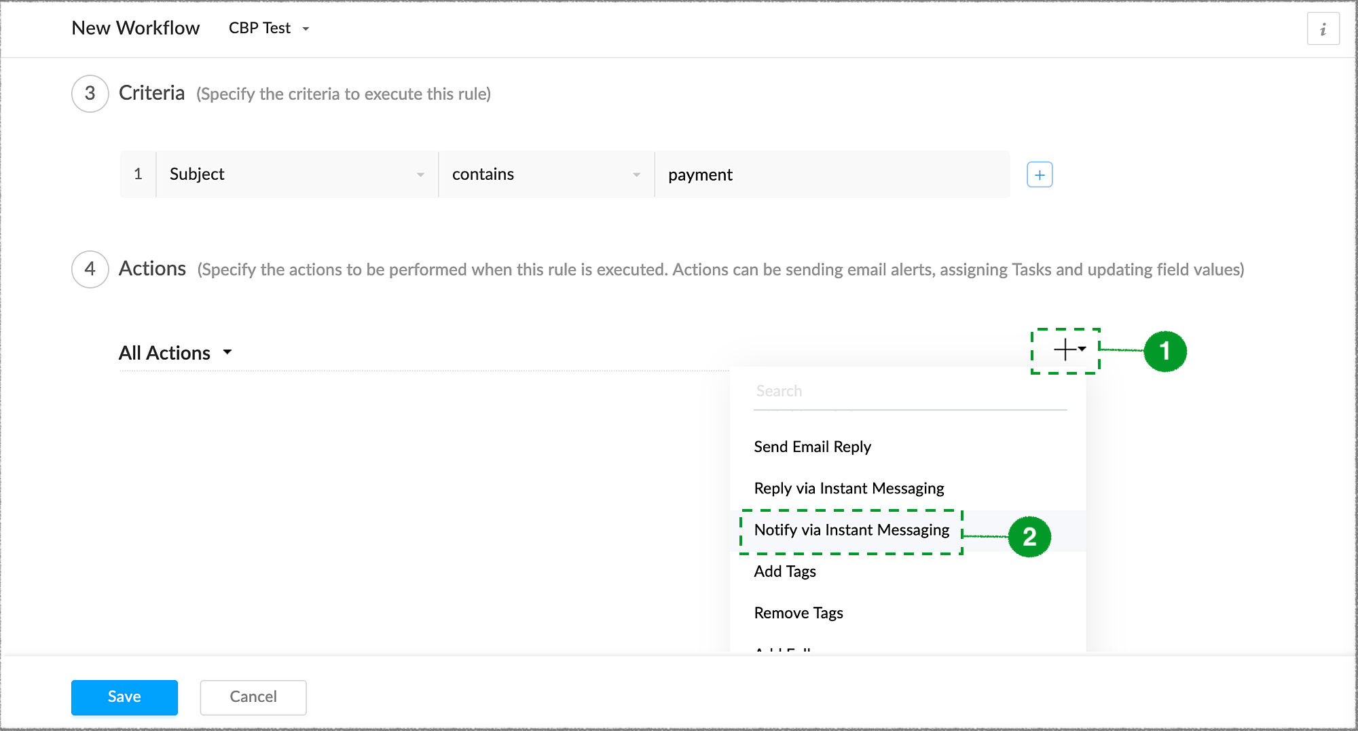Add a new criteria row with plus icon
This screenshot has height=731, width=1358.
point(1040,175)
